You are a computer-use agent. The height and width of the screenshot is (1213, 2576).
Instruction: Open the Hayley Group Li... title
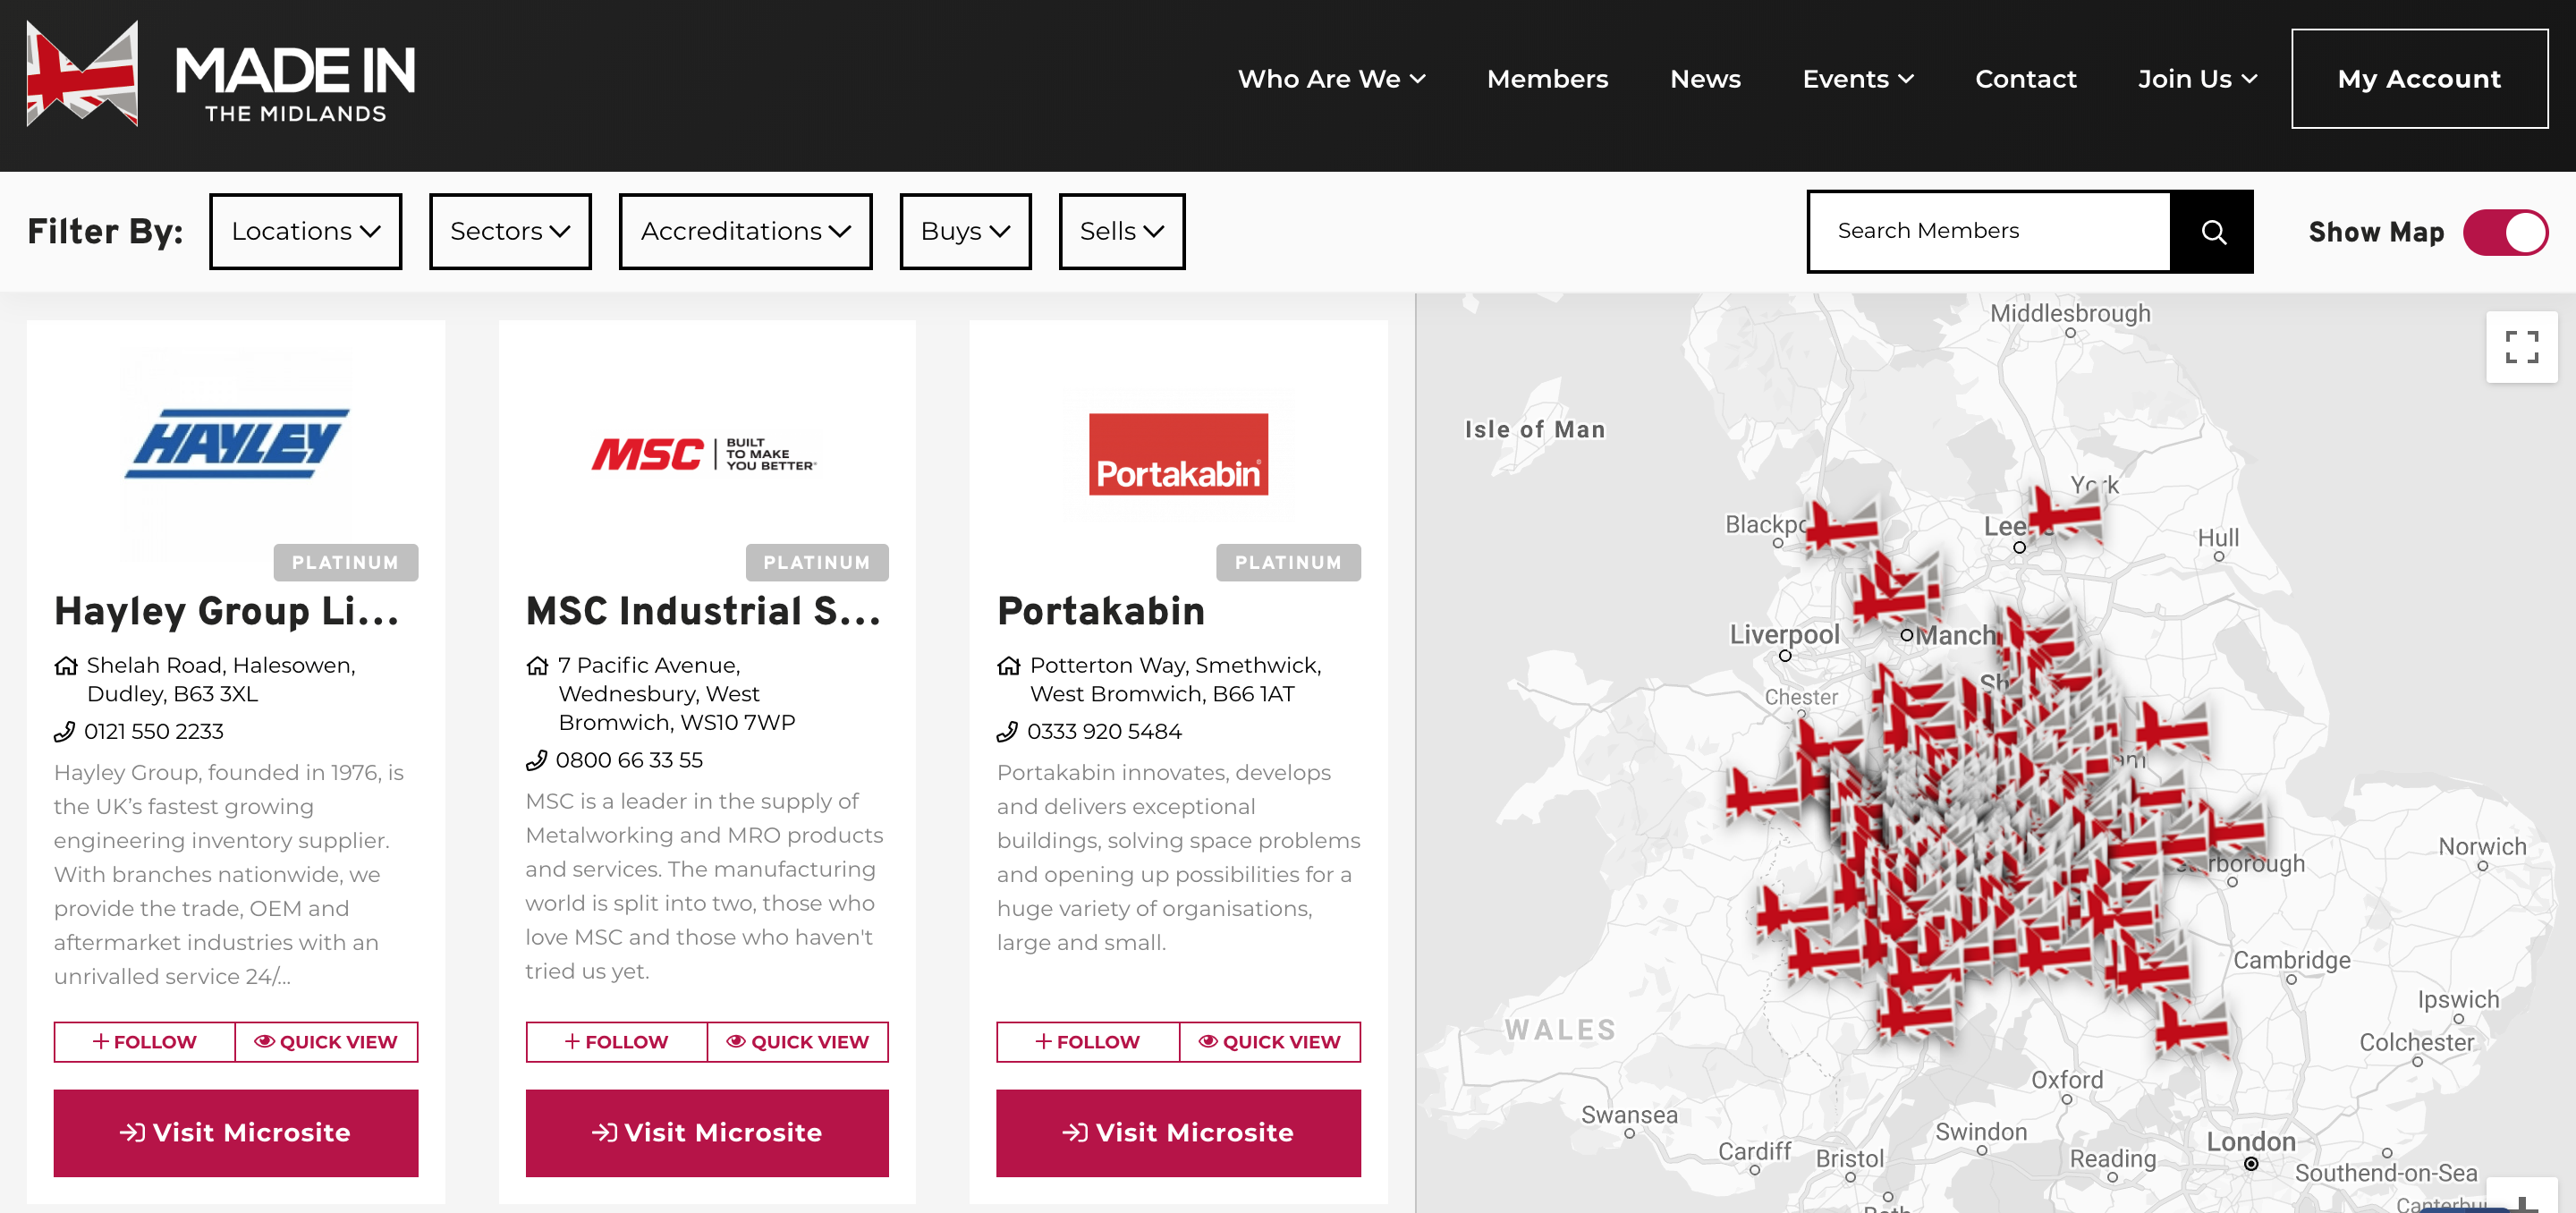[x=227, y=612]
